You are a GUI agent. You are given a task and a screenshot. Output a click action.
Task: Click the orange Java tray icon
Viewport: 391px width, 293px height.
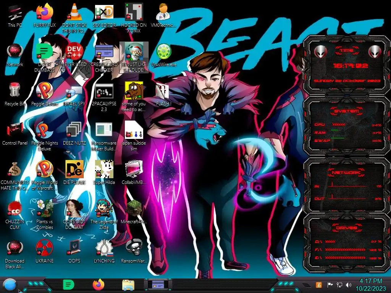pyautogui.click(x=319, y=285)
